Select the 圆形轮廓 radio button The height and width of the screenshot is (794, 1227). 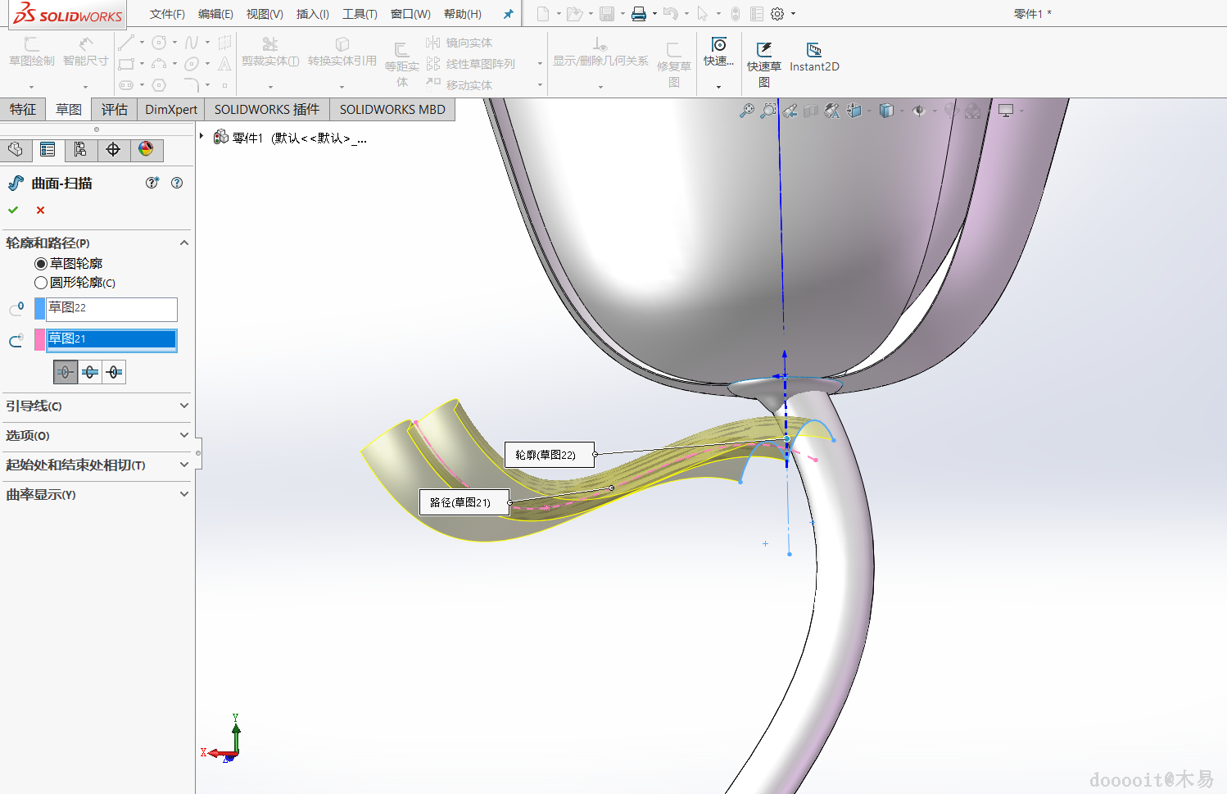tap(41, 283)
